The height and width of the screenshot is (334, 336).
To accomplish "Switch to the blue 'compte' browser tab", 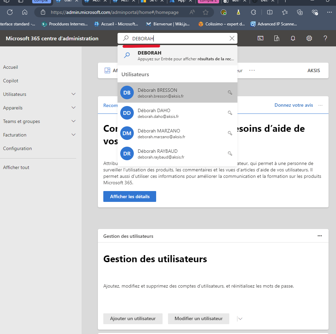I will [41, 1].
